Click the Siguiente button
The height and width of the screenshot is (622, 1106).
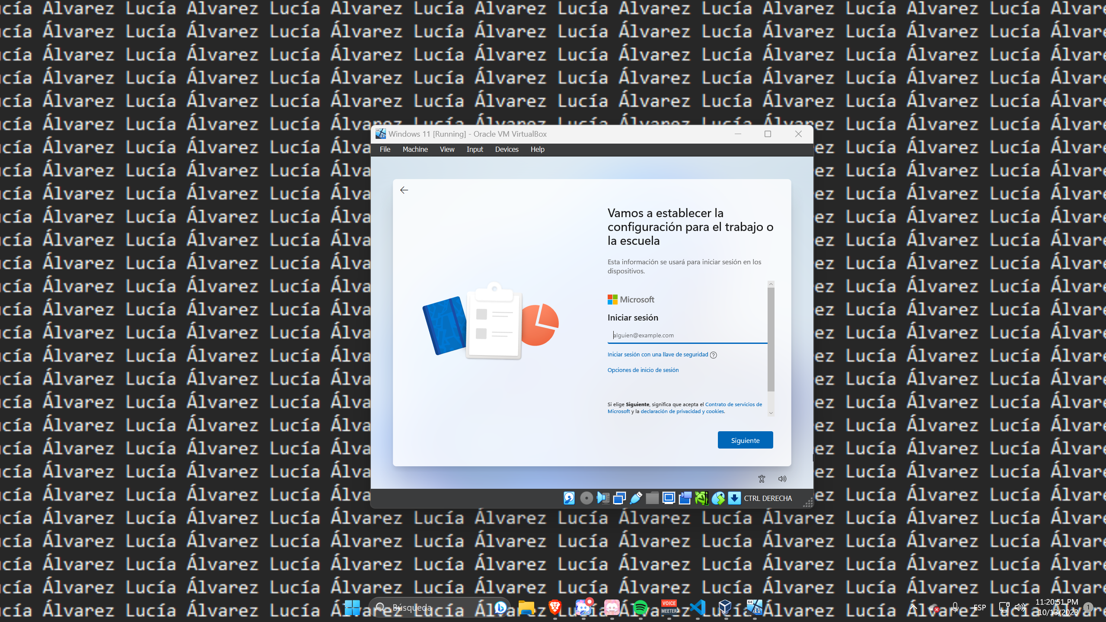(745, 440)
